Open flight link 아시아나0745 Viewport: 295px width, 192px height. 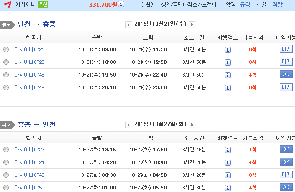point(29,75)
